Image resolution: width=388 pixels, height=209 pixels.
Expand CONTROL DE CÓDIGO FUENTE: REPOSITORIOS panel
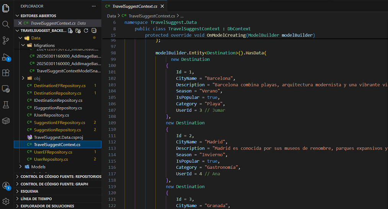[58, 176]
